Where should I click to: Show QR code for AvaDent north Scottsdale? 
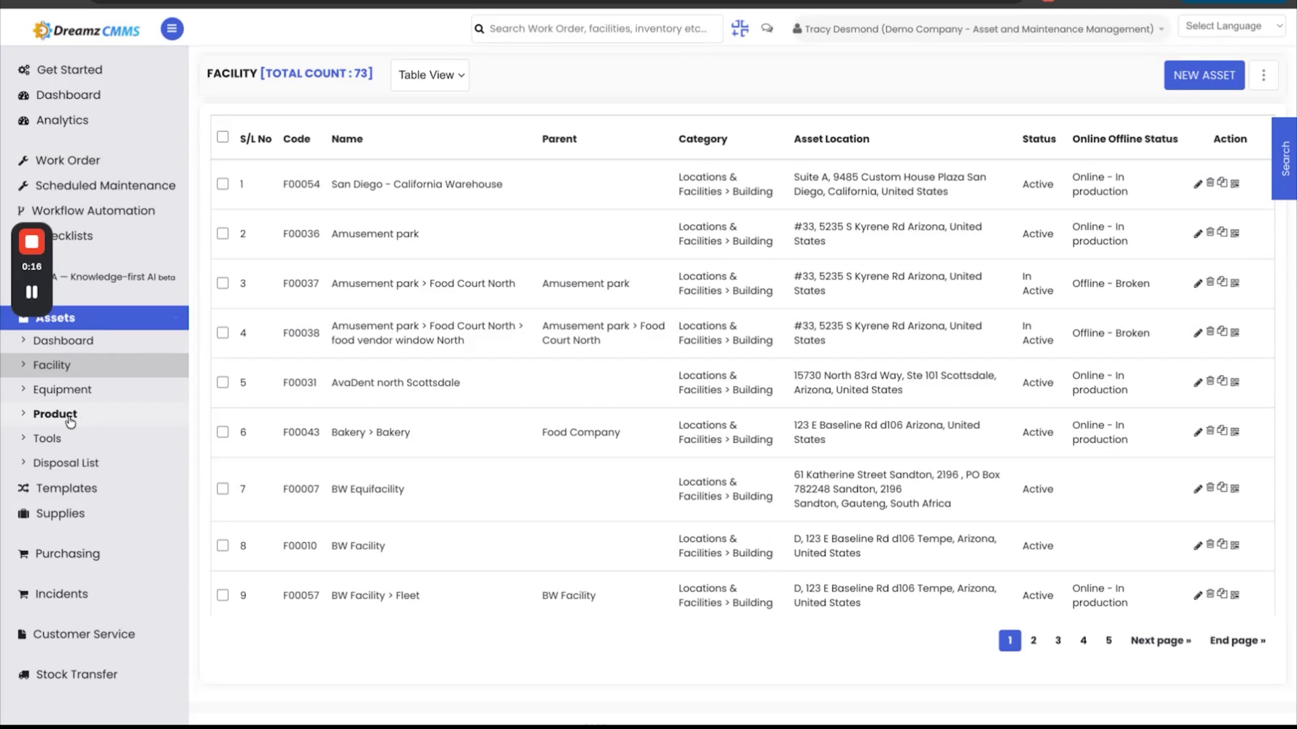pyautogui.click(x=1235, y=382)
